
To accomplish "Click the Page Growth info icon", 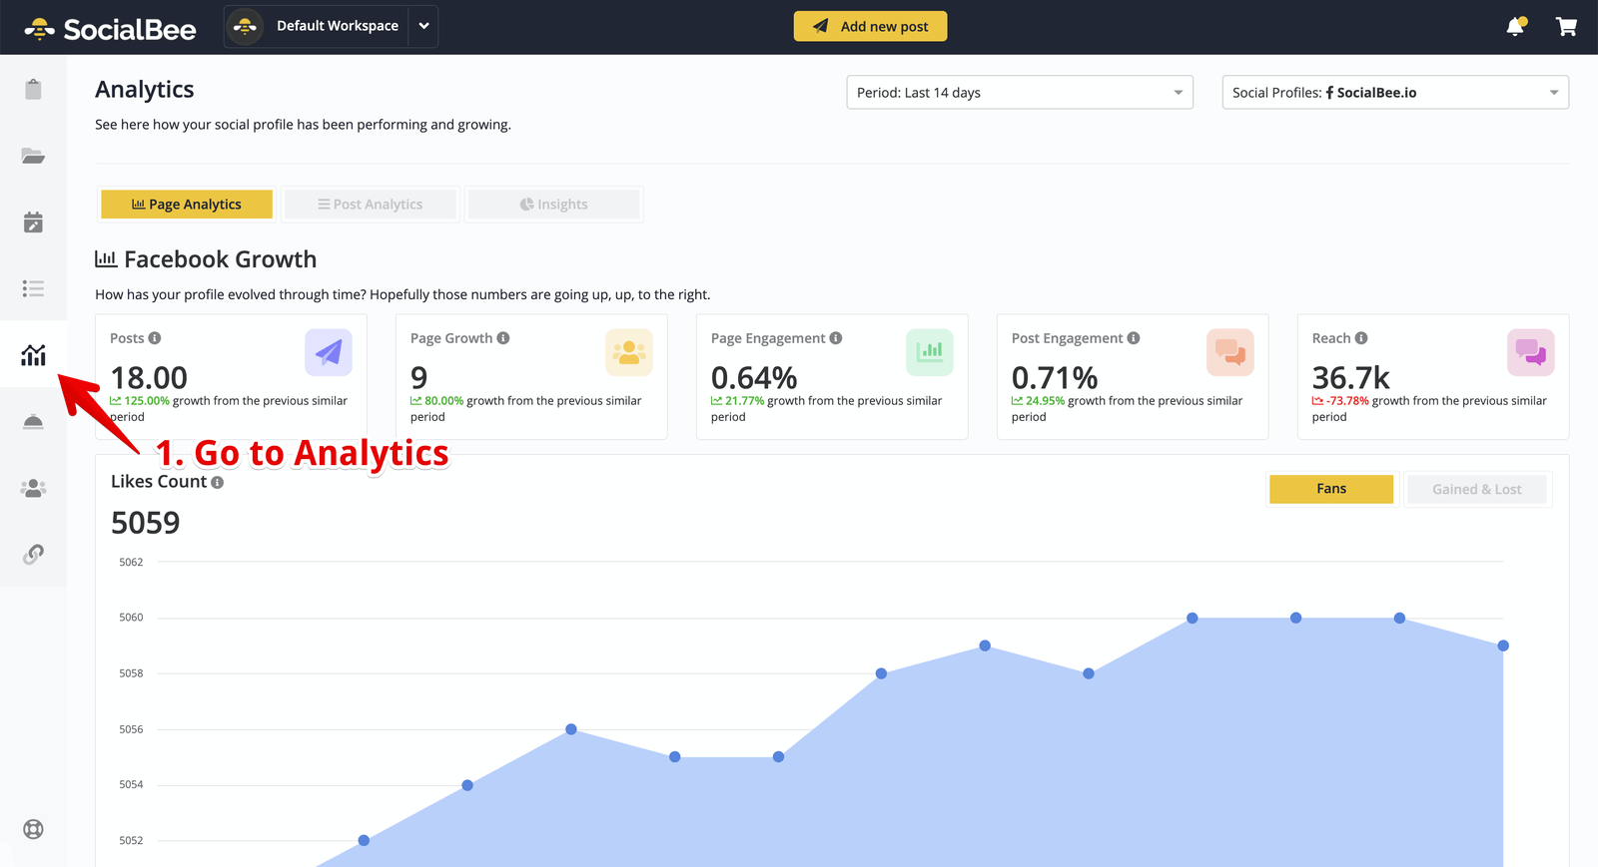I will [503, 338].
